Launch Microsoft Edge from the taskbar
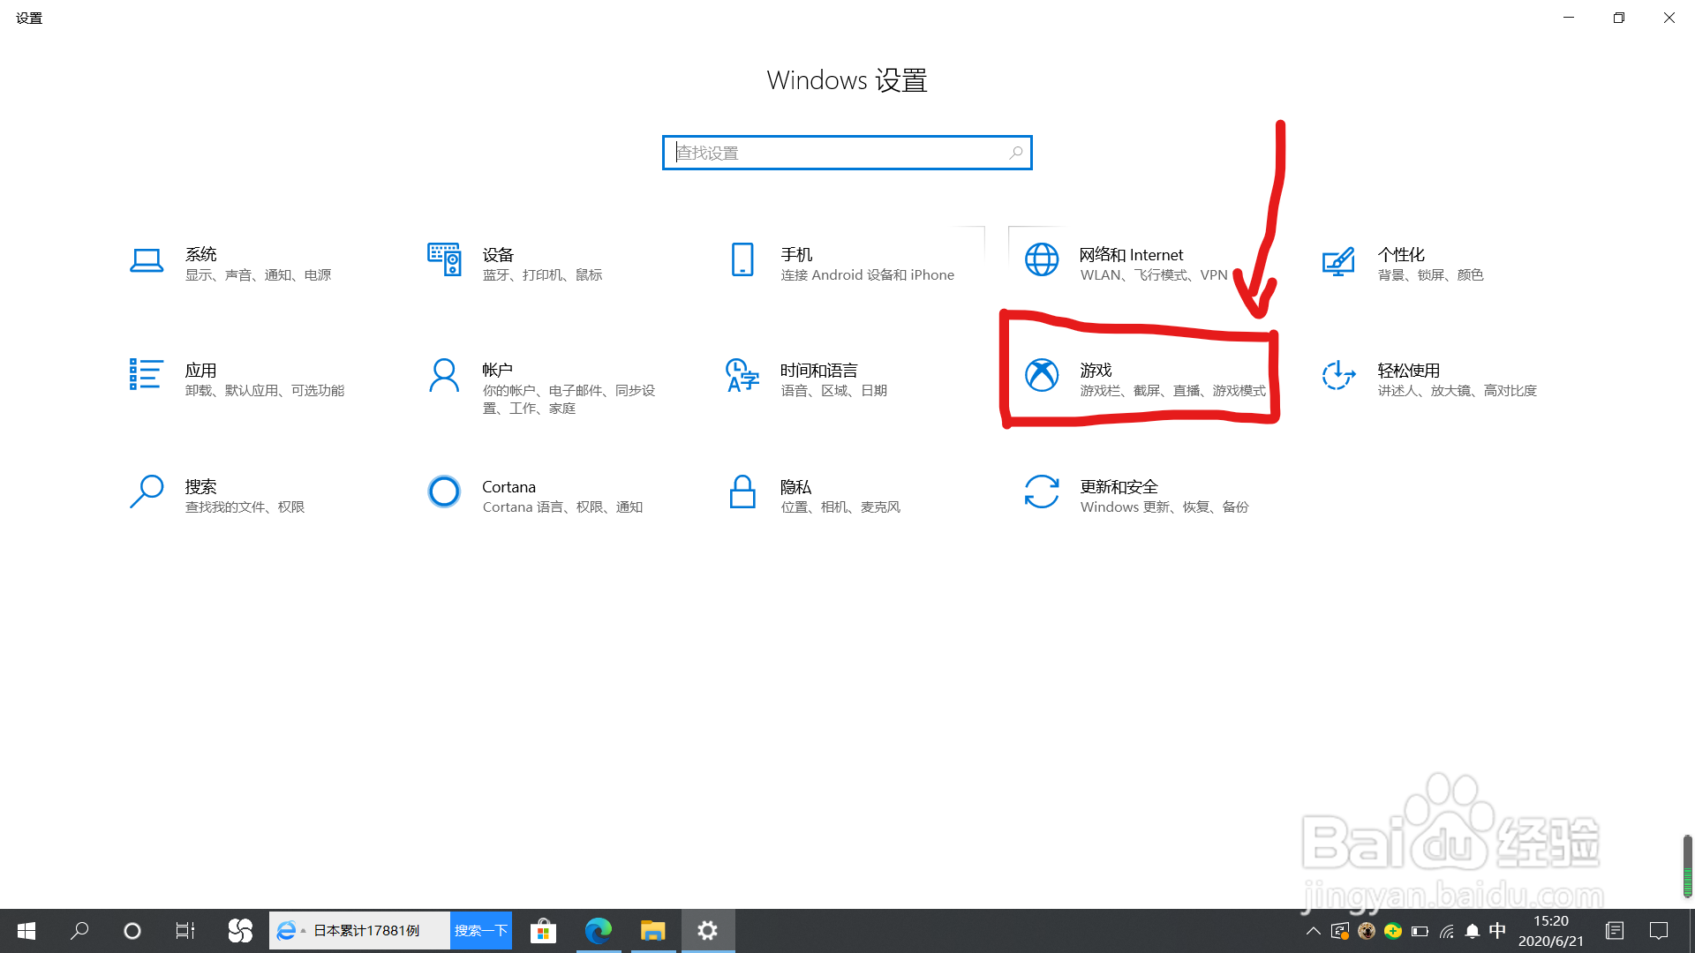The image size is (1695, 953). click(599, 930)
